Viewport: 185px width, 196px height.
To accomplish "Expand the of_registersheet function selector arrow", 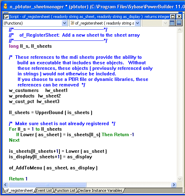I will (x=138, y=23).
